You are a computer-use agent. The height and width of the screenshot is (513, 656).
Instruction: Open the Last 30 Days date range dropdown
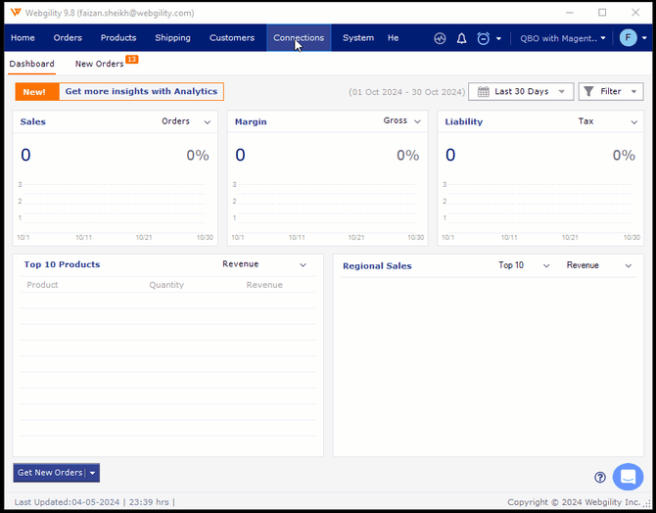tap(521, 91)
